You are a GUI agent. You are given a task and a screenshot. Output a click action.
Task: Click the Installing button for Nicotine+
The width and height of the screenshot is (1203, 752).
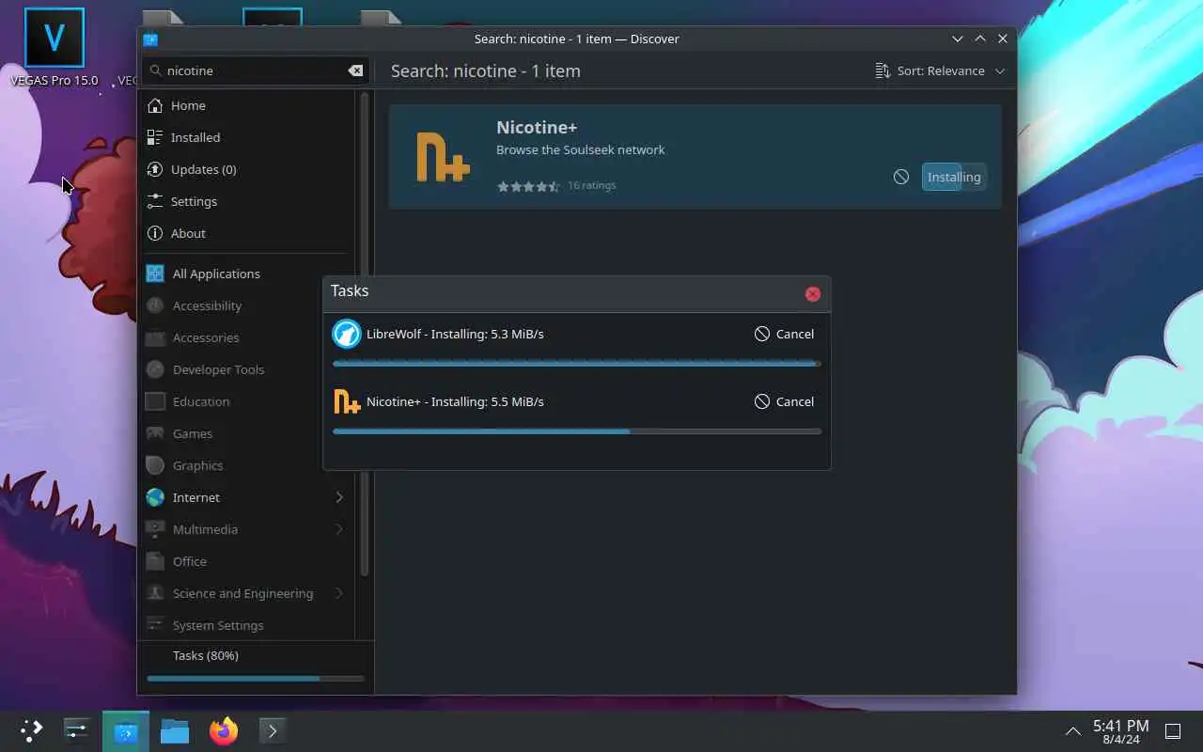click(954, 177)
